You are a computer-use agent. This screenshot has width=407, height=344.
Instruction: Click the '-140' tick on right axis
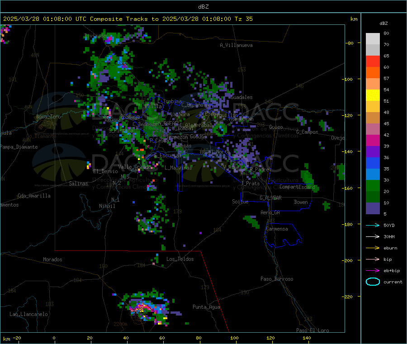348,151
